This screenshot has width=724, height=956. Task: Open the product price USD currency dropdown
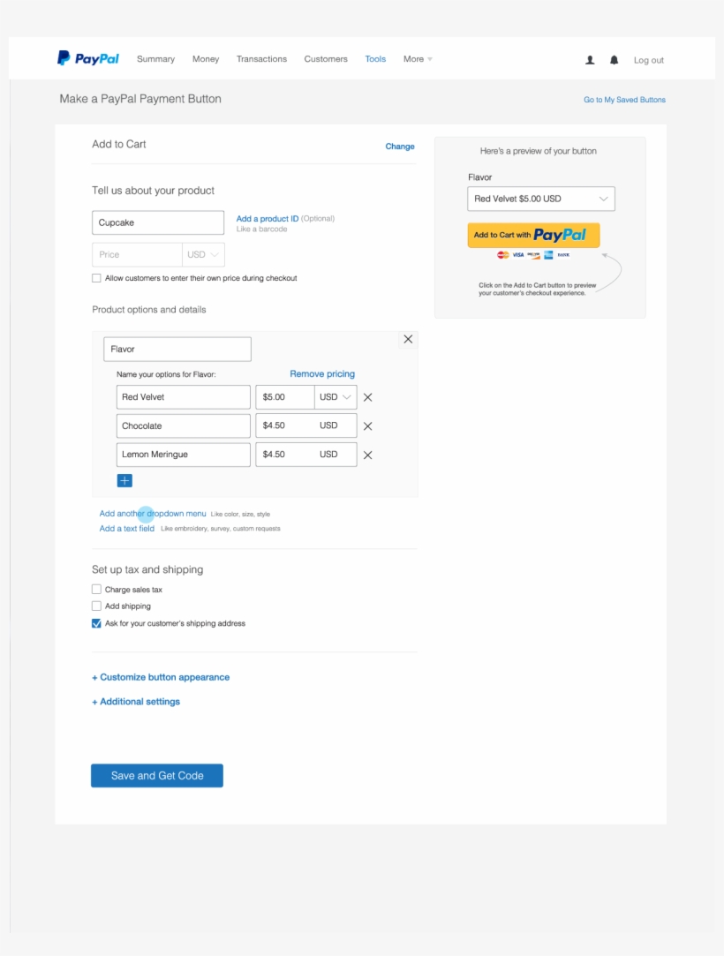(x=203, y=255)
